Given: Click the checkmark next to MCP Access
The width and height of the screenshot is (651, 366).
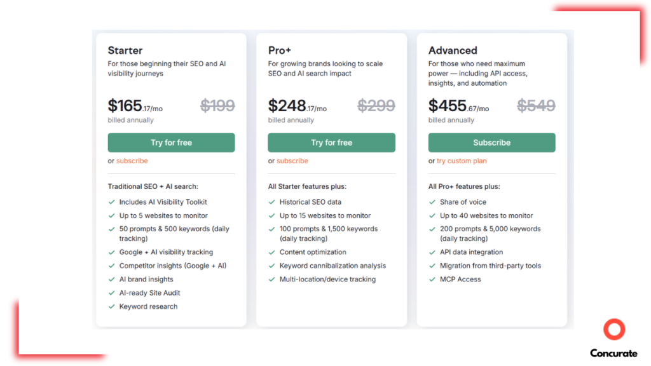Looking at the screenshot, I should click(432, 279).
